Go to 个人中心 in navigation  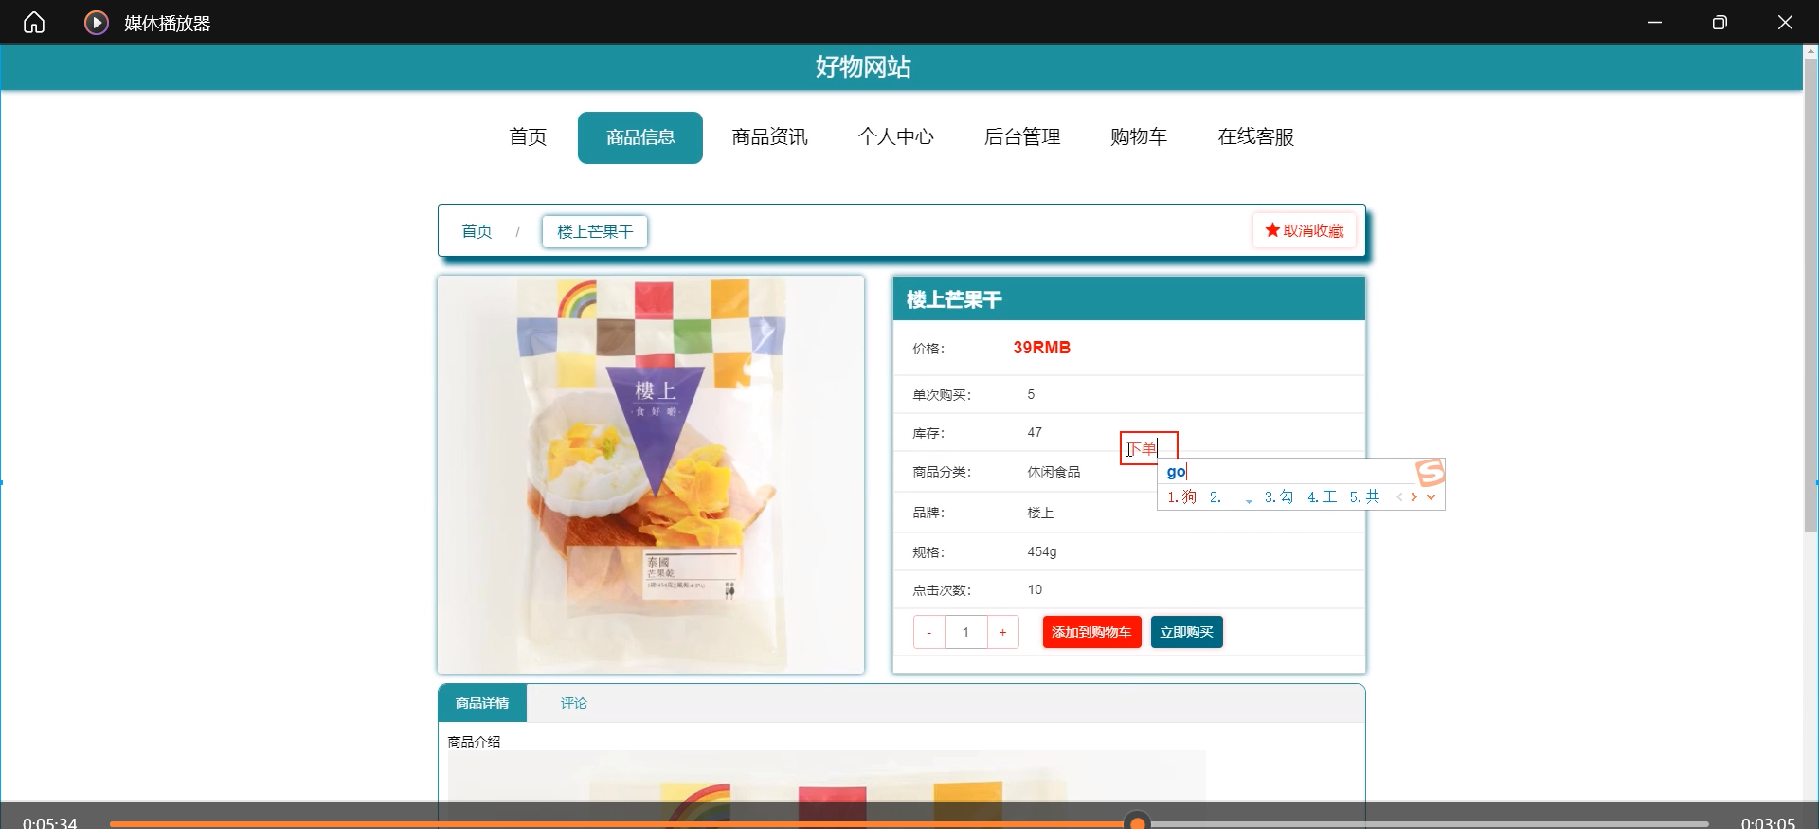click(895, 137)
